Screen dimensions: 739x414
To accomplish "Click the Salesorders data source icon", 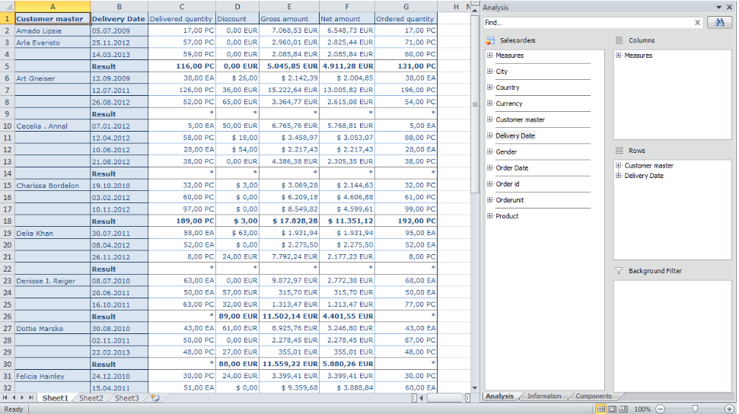I will point(491,40).
